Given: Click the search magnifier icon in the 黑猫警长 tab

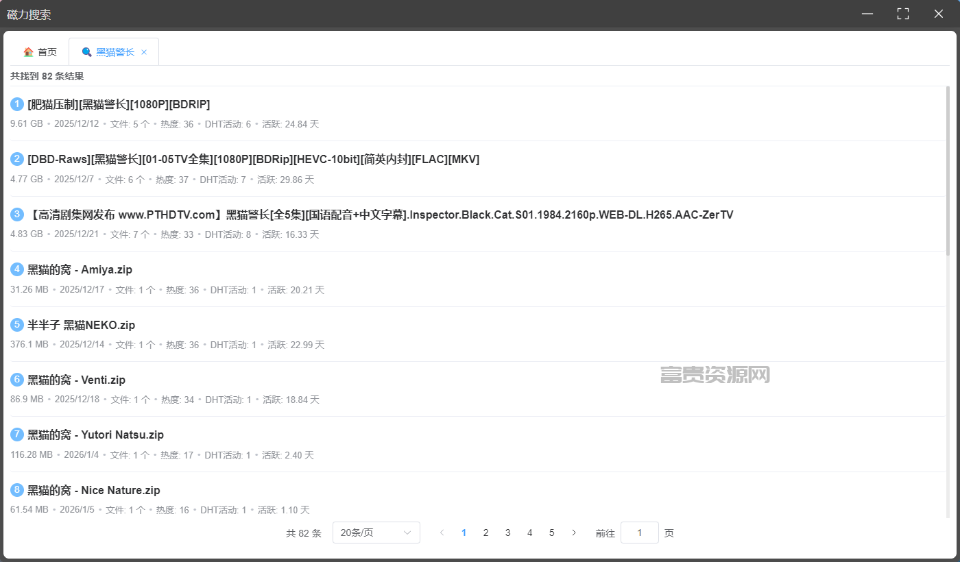Looking at the screenshot, I should coord(86,52).
